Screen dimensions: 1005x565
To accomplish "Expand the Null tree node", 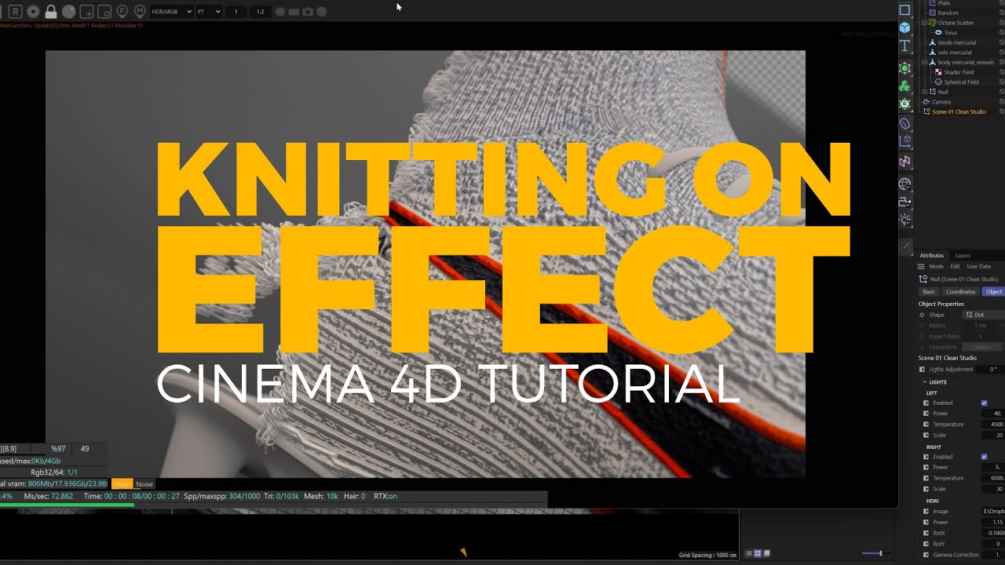I will pos(924,92).
